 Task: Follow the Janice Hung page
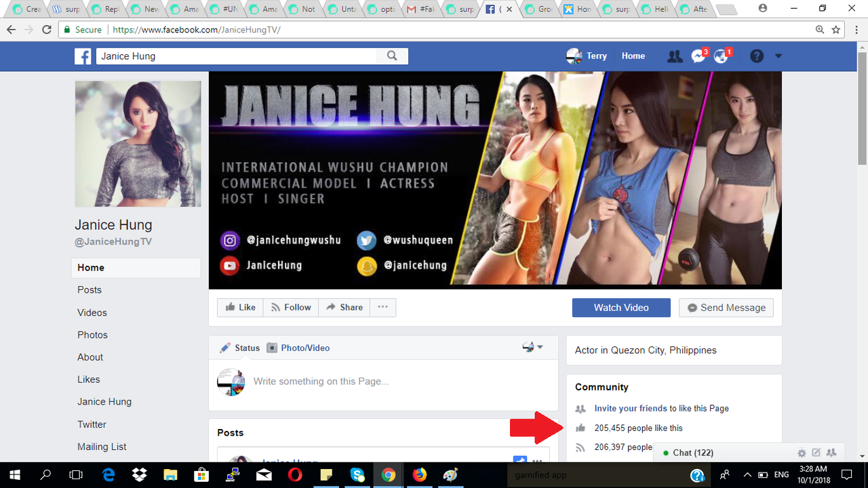click(290, 307)
